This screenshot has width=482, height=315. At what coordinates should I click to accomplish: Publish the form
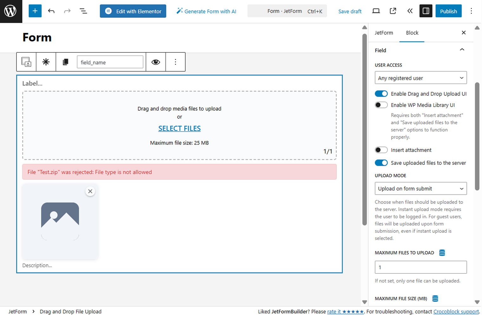(448, 11)
